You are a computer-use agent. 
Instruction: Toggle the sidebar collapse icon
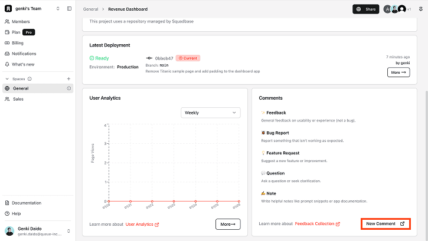point(69,9)
